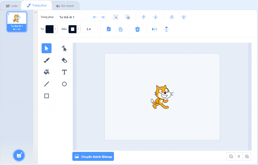
Task: Select the Line tool
Action: point(47,84)
